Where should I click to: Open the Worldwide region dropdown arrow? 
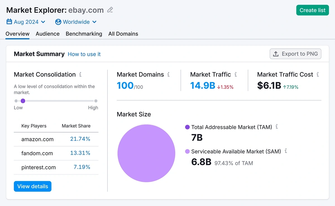pos(94,22)
